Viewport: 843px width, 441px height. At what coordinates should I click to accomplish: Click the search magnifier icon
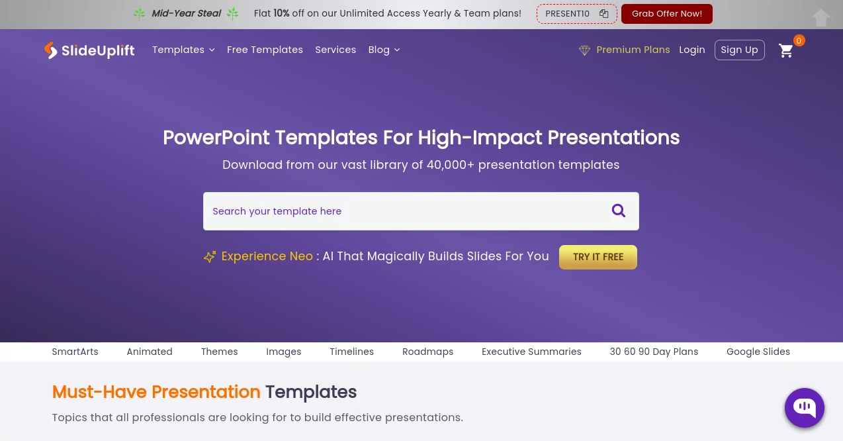point(618,211)
